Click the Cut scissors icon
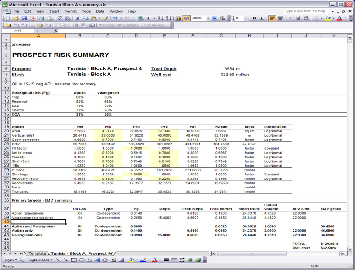Image resolution: width=355 pixels, height=270 pixels. click(78, 18)
